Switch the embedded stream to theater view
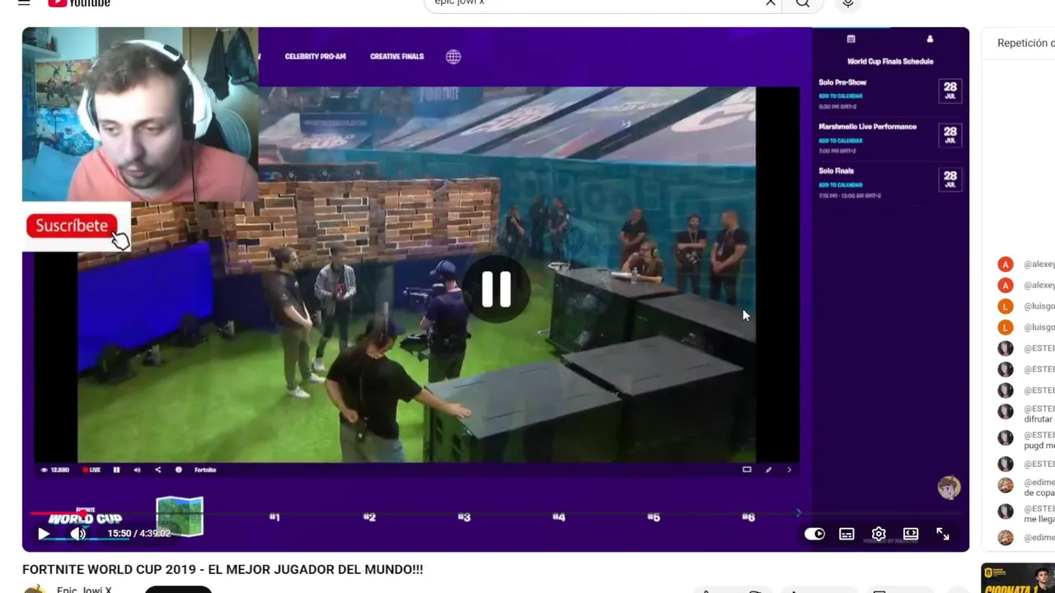This screenshot has width=1055, height=593. 747,469
